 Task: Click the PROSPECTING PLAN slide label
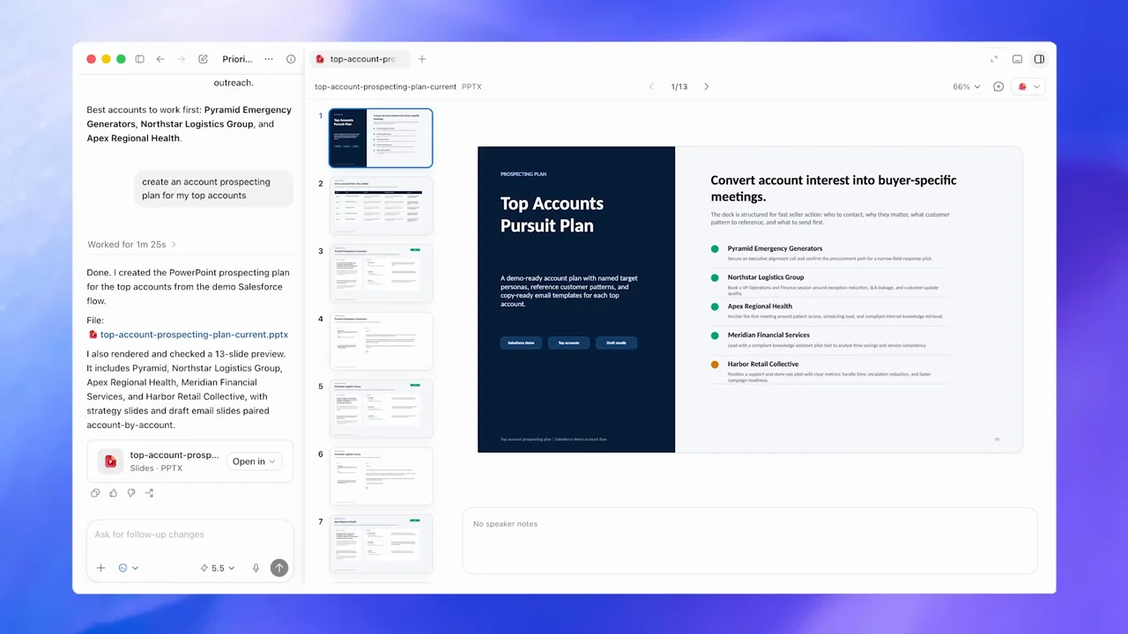coord(523,174)
